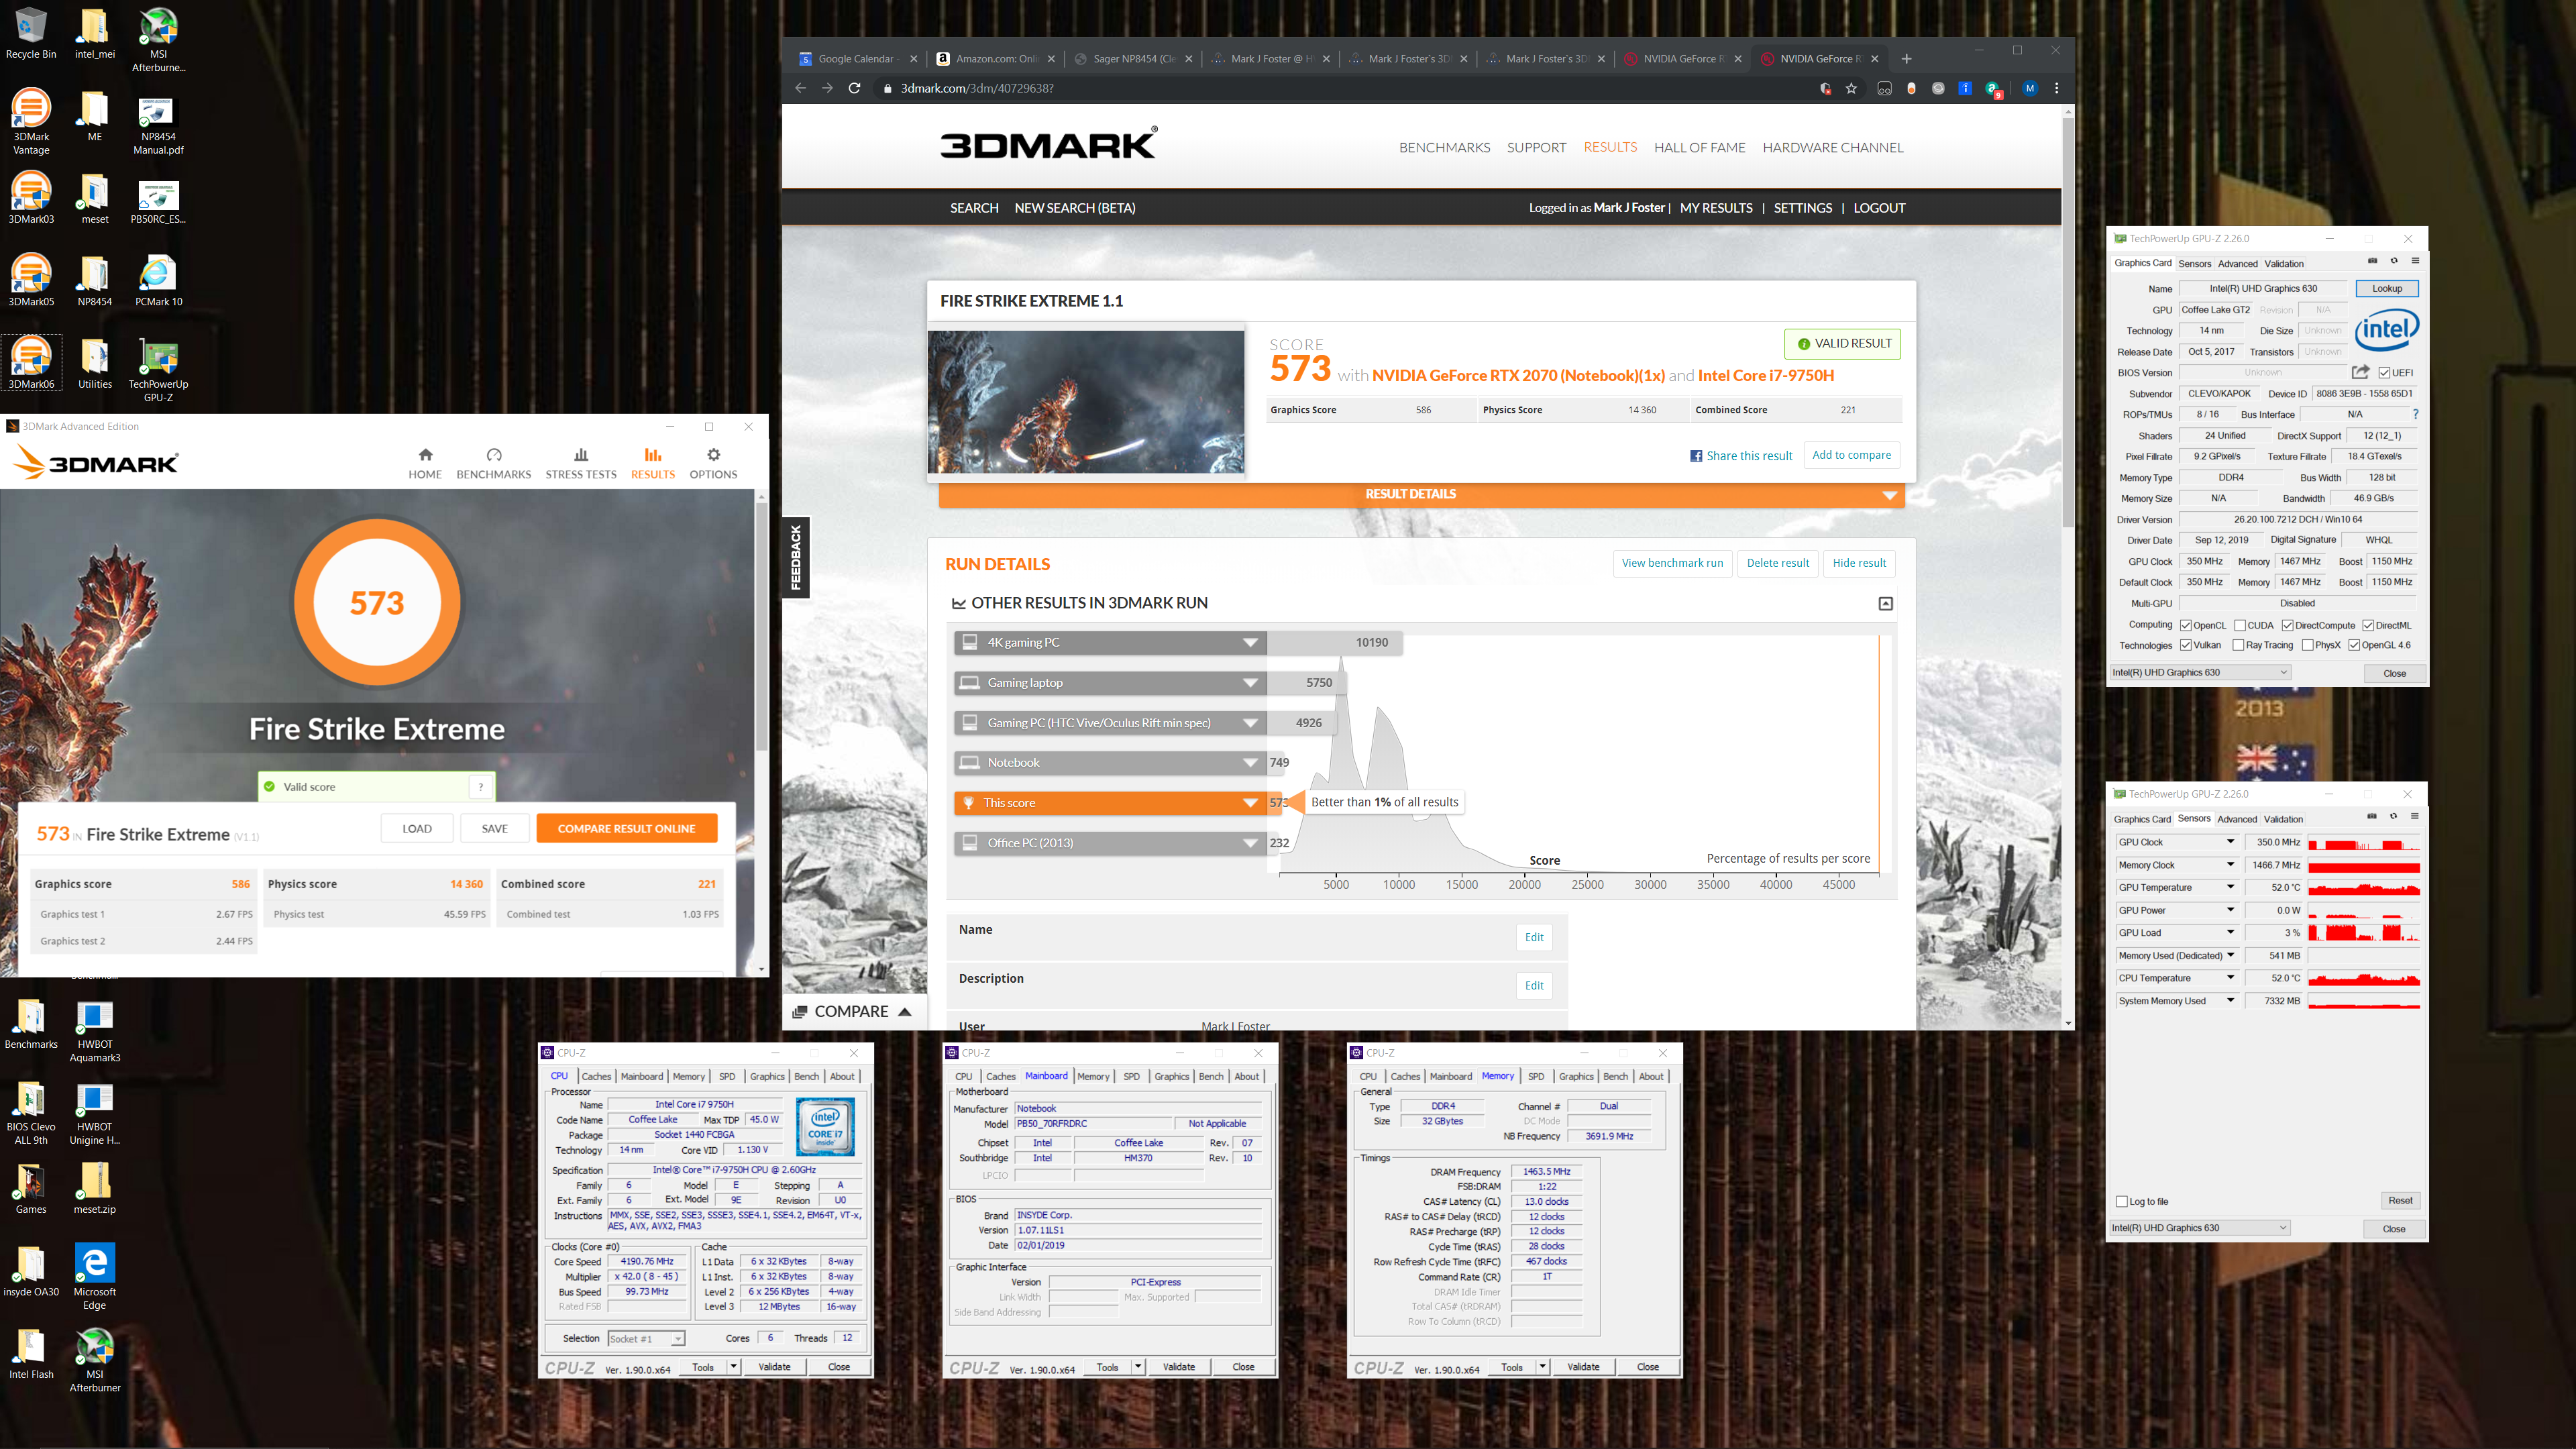Open the NP8454 Manual.pdf desktop icon
The width and height of the screenshot is (2576, 1449).
point(158,126)
